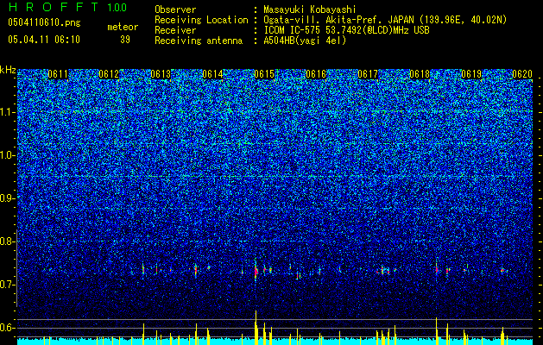The image size is (543, 345).
Task: Click the Receiving Location field label
Action: pos(201,20)
